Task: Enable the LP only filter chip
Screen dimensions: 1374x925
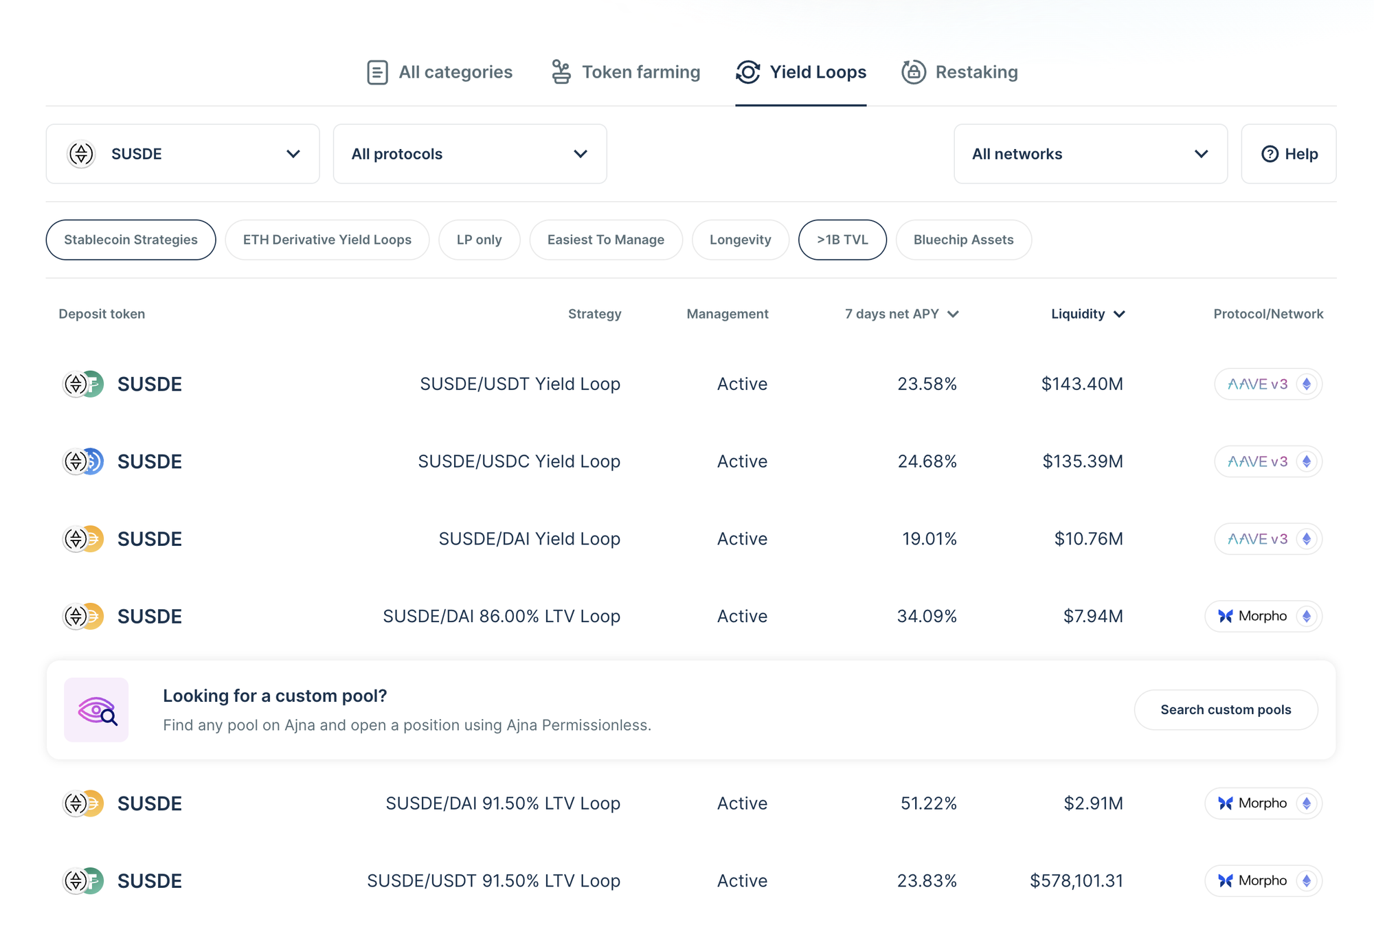Action: click(479, 240)
